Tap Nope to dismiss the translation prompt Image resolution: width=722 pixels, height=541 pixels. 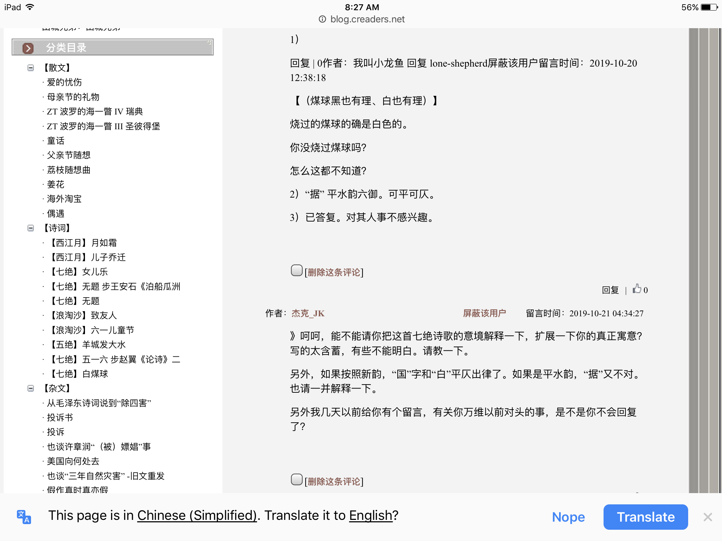coord(568,517)
